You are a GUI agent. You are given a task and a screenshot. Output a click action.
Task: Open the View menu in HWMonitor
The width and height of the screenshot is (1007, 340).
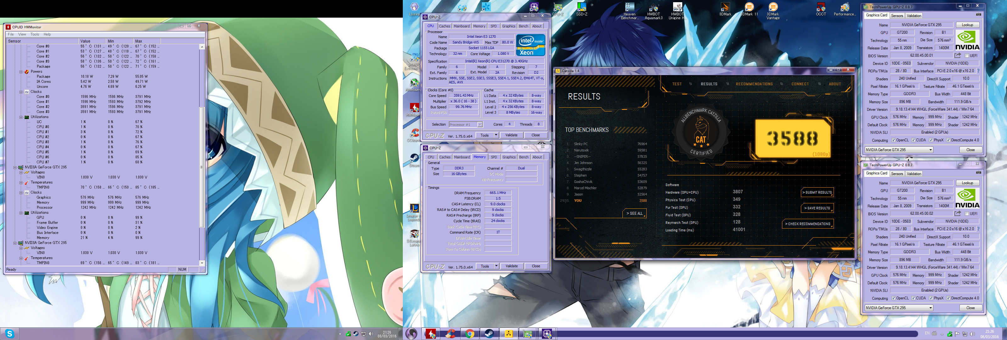pyautogui.click(x=22, y=34)
